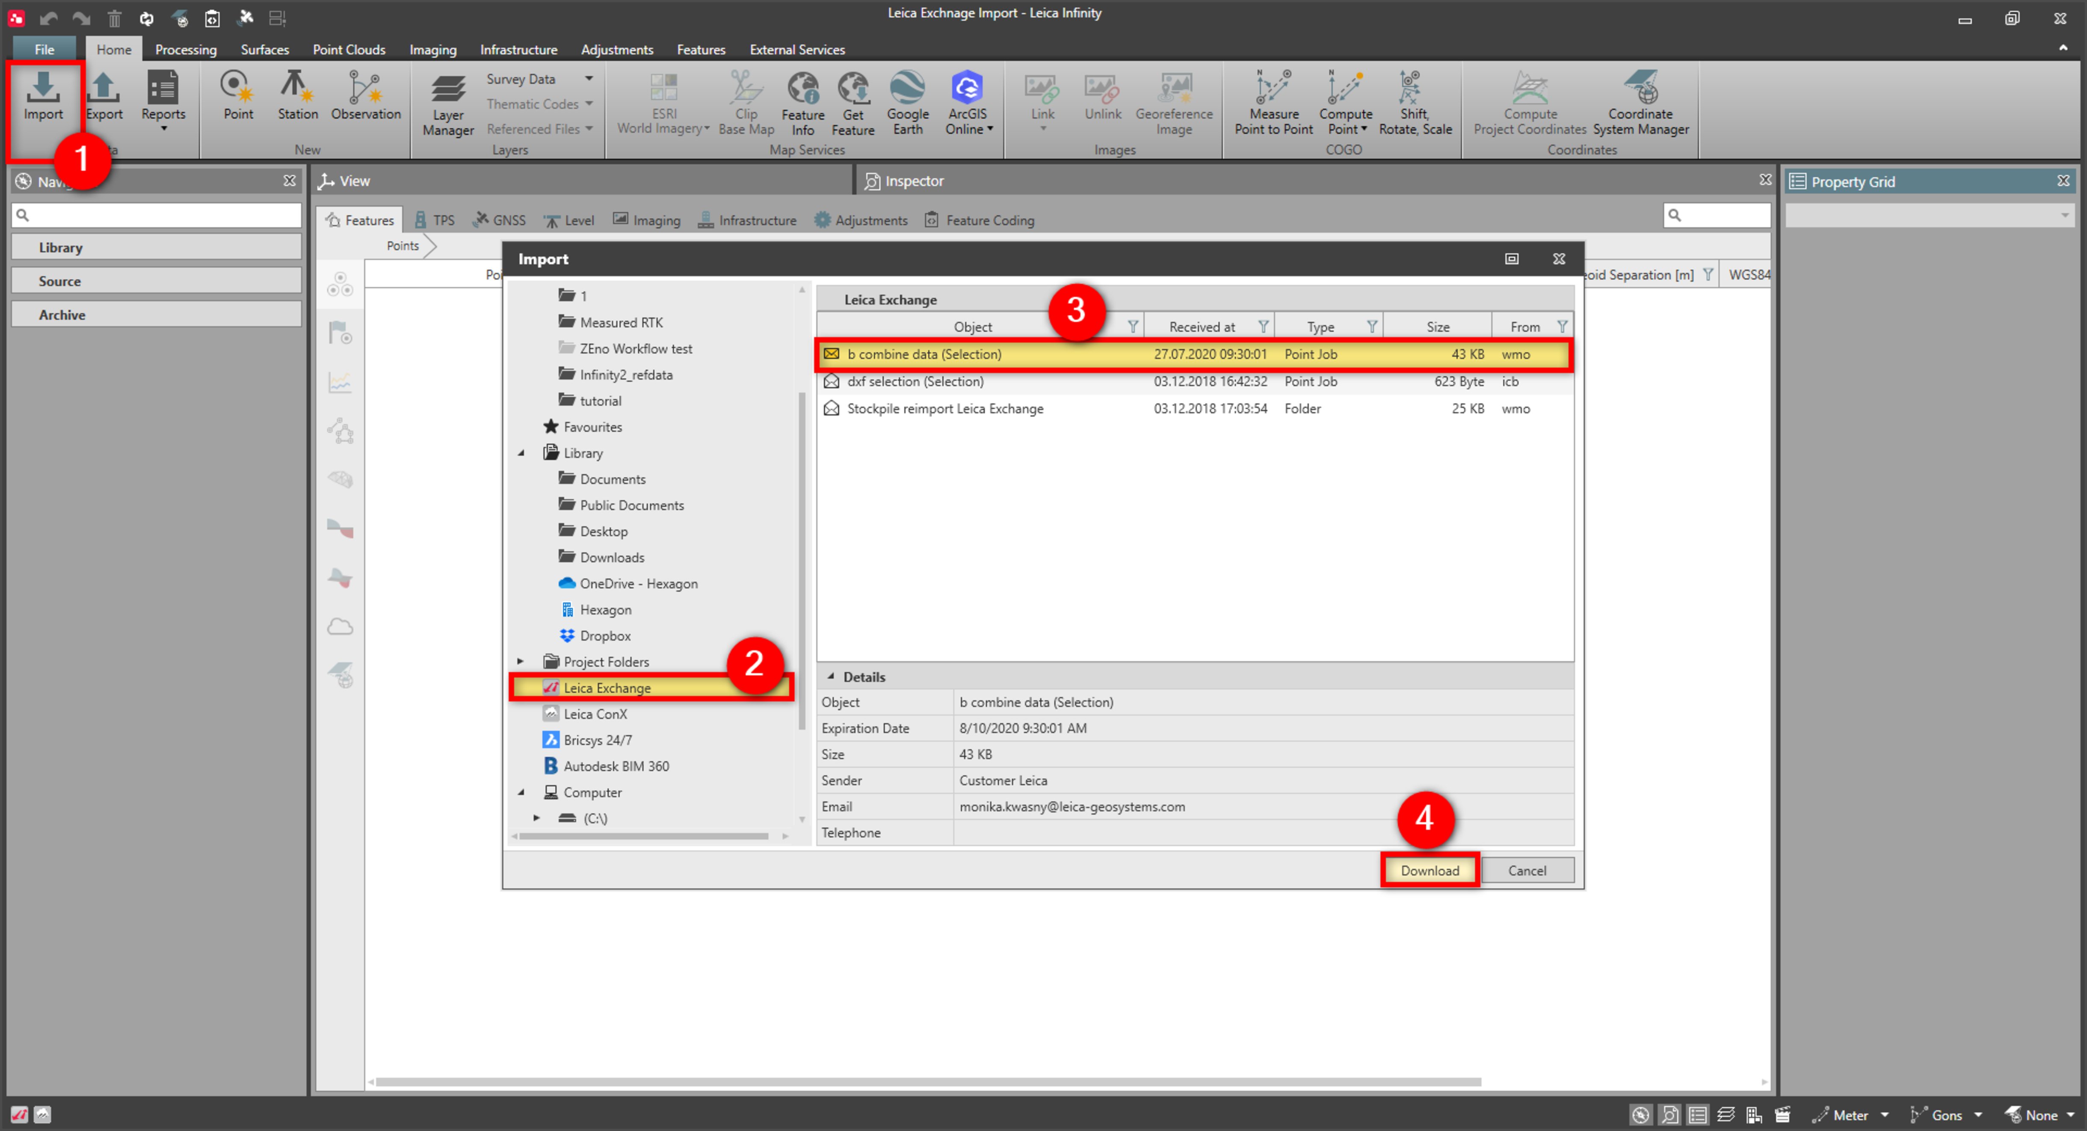The height and width of the screenshot is (1131, 2087).
Task: Click the trash delete icon in title bar
Action: coord(114,18)
